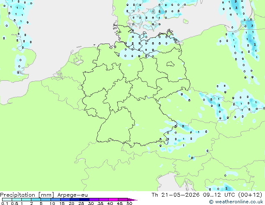Click the Precipitation [mm] Arpege-eu title
The width and height of the screenshot is (265, 205).
pyautogui.click(x=44, y=195)
